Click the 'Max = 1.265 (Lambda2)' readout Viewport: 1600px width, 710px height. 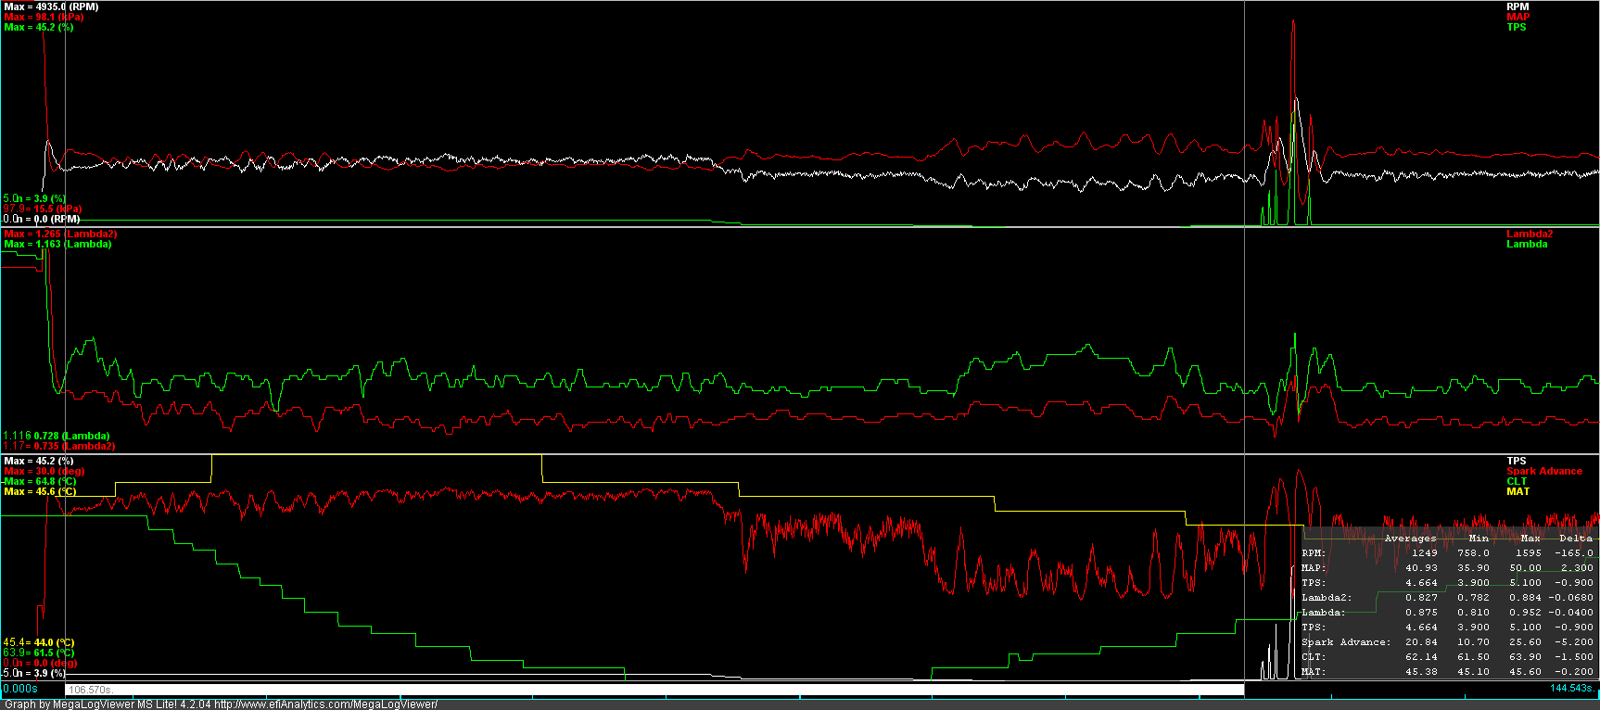60,234
